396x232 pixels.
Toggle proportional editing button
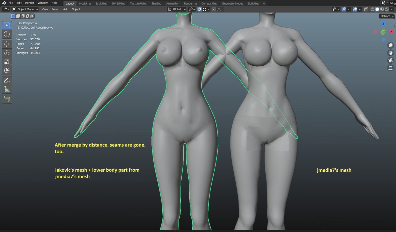[214, 9]
